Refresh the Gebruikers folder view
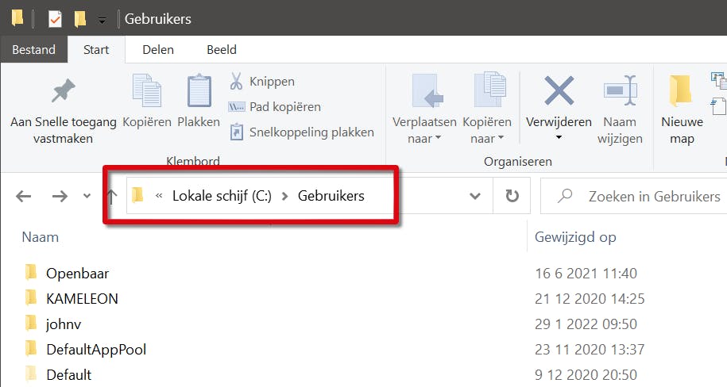 pos(512,196)
